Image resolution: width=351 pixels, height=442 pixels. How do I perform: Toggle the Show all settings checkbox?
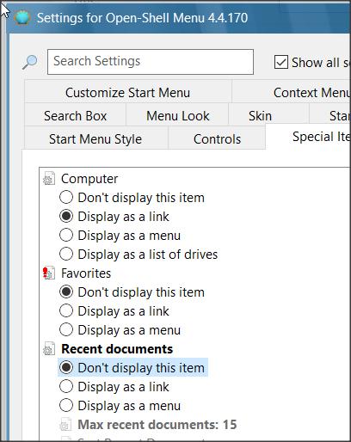click(281, 62)
